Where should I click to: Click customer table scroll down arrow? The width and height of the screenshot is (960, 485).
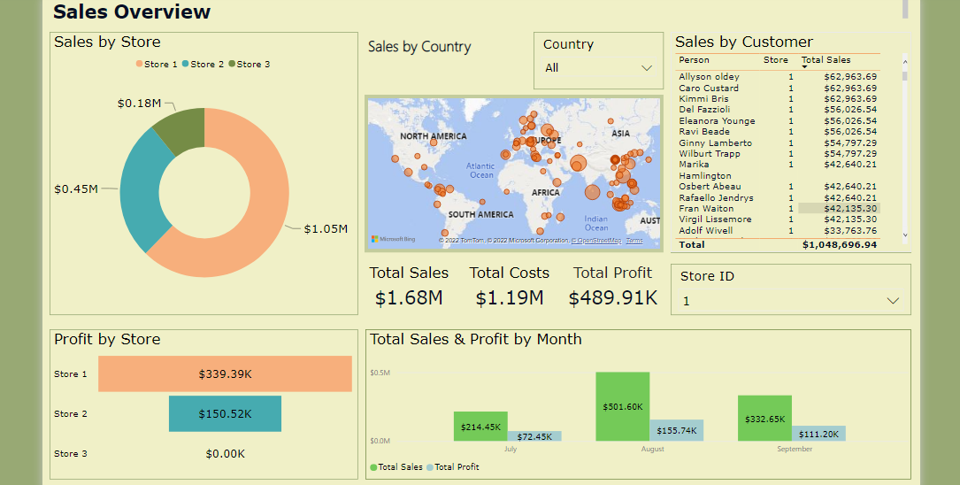tap(904, 235)
